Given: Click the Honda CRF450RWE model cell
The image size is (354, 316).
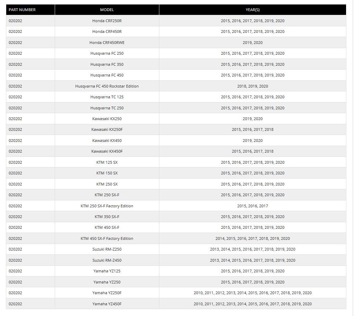Looking at the screenshot, I should tap(107, 43).
